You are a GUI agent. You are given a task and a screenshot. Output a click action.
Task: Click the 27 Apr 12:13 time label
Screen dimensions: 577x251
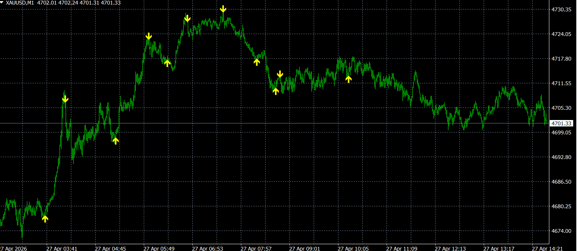coord(450,249)
